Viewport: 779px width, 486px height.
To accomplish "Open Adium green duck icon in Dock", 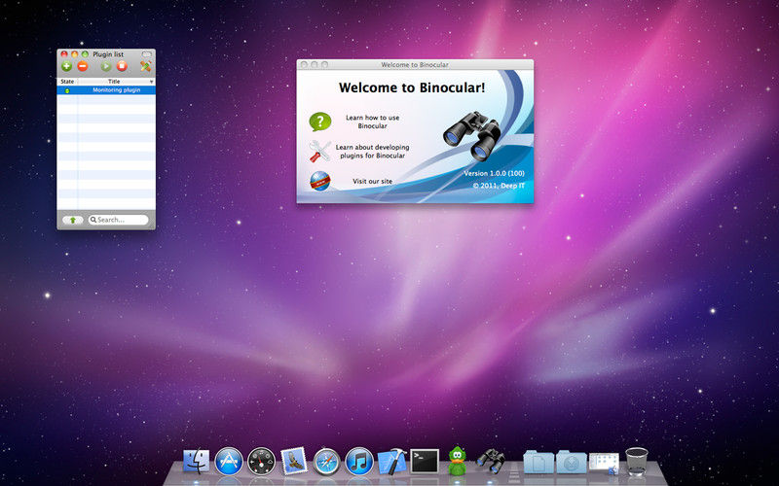I will coord(457,461).
